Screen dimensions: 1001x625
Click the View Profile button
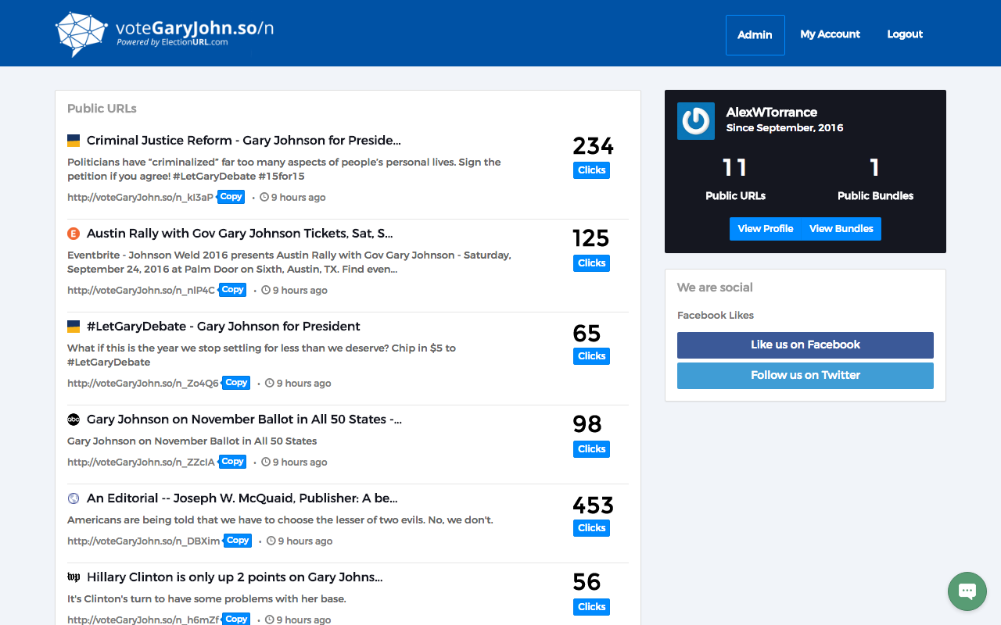766,229
